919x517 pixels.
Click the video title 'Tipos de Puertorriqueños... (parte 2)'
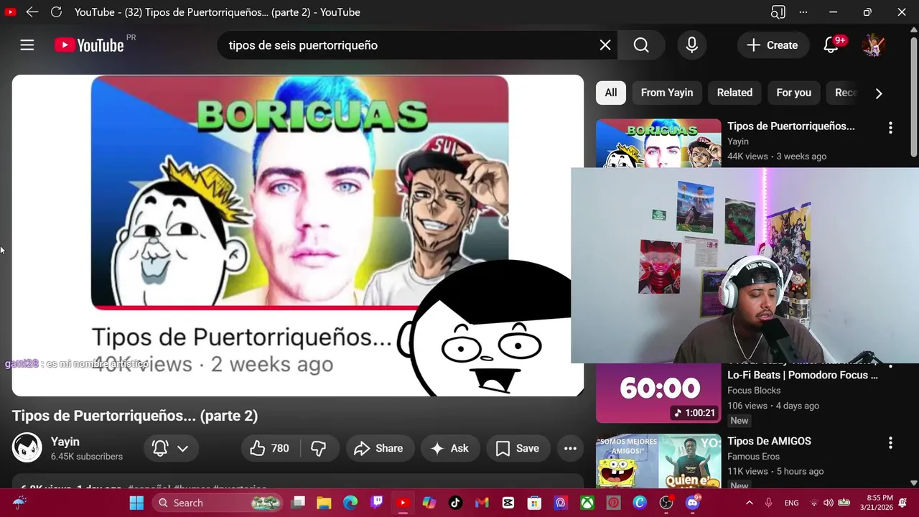[135, 416]
